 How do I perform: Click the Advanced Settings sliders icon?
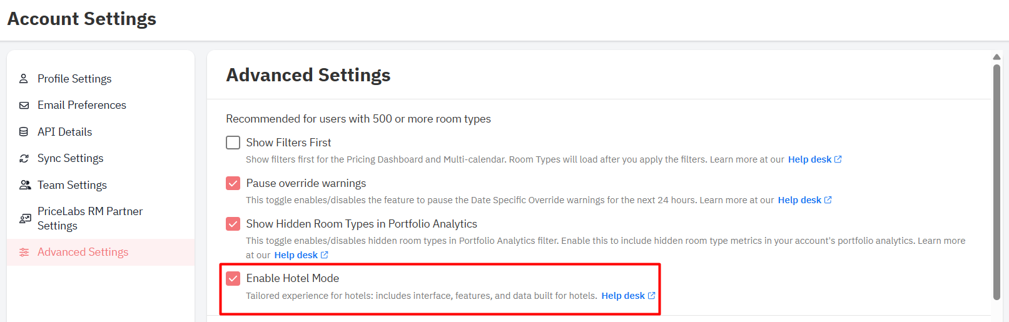(x=24, y=252)
